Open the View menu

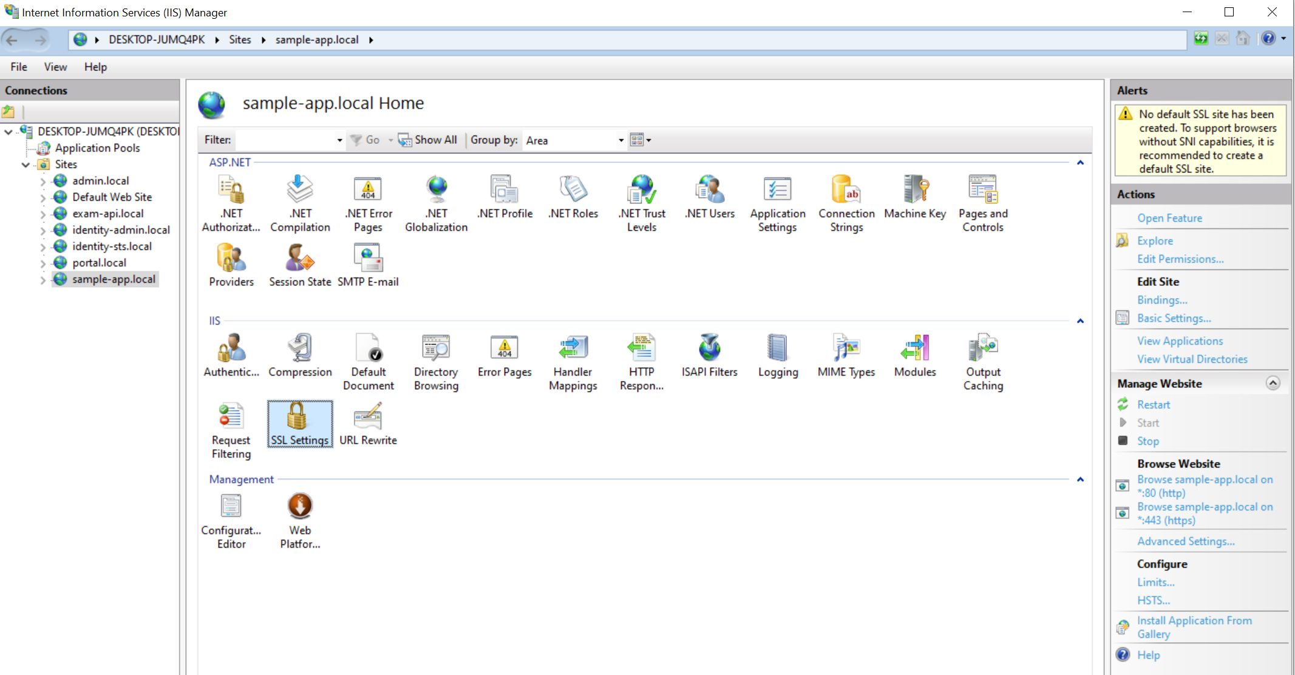pos(55,67)
